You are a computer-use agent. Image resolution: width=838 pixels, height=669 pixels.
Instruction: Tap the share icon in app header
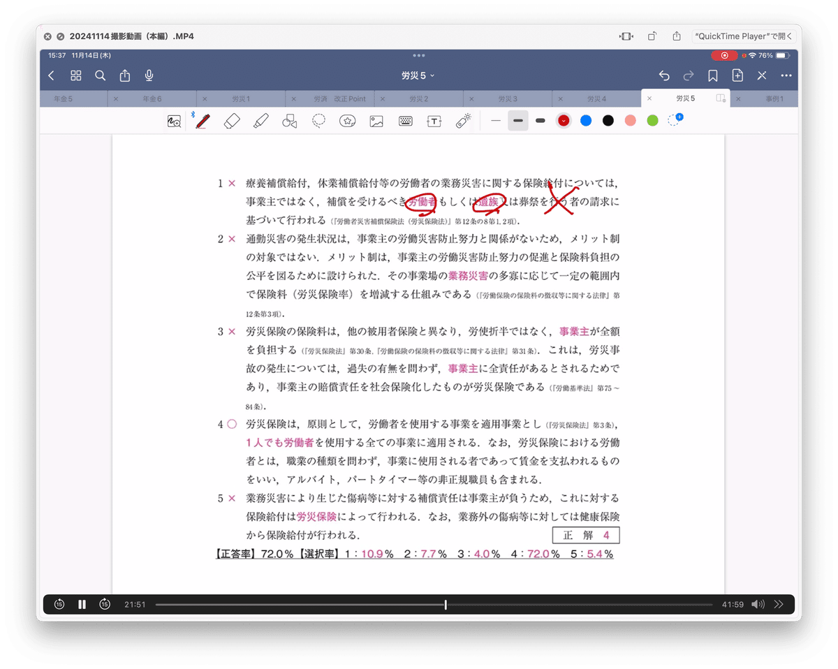click(125, 75)
